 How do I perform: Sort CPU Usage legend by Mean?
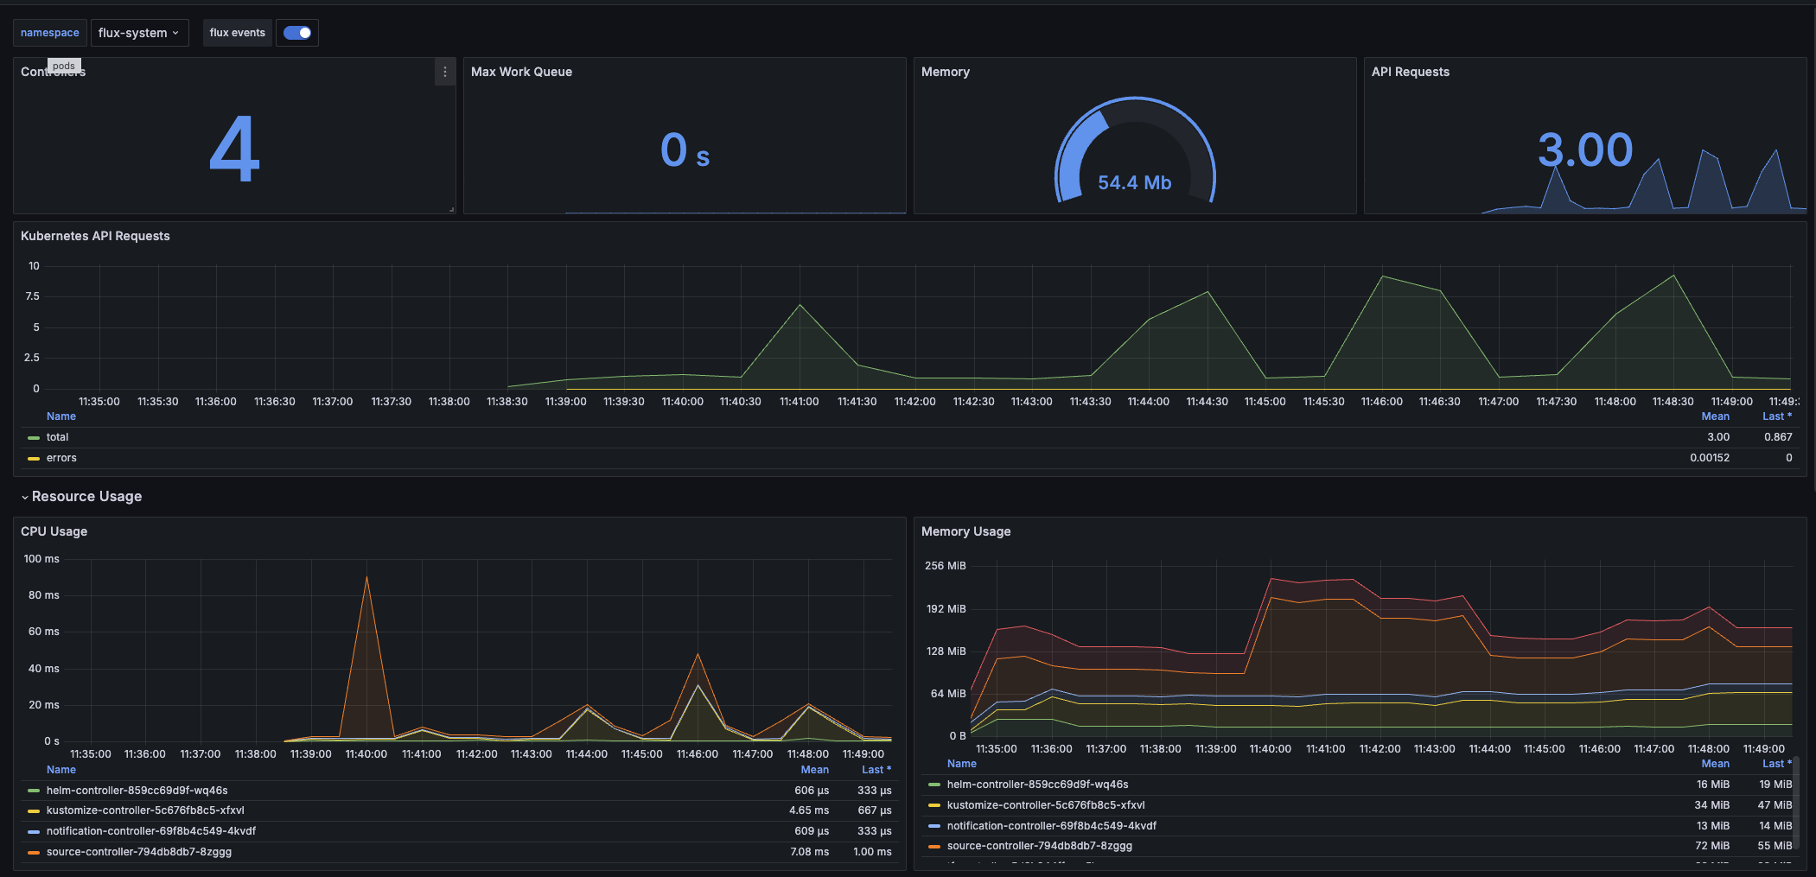click(x=814, y=770)
